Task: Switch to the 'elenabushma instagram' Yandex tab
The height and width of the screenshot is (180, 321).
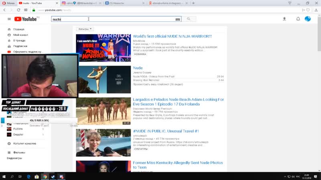Action: pyautogui.click(x=168, y=3)
